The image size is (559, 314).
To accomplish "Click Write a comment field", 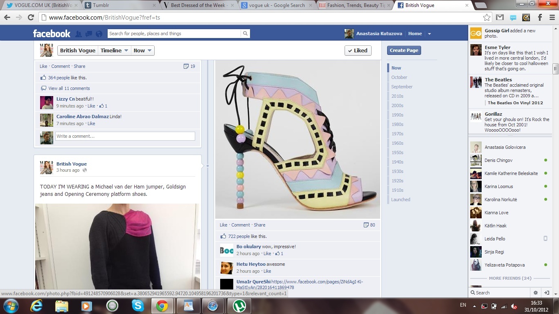I will 125,136.
